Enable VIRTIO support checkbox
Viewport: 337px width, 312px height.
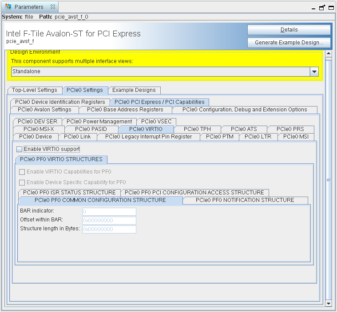(20, 149)
